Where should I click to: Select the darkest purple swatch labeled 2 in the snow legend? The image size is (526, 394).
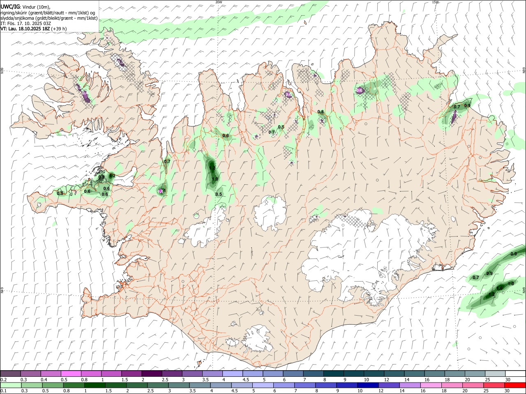point(151,373)
